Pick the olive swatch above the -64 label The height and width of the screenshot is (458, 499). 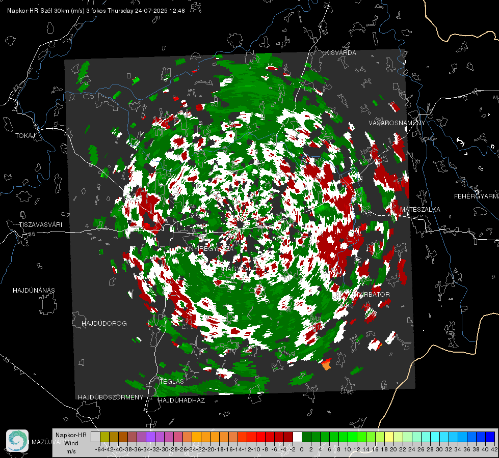104,437
